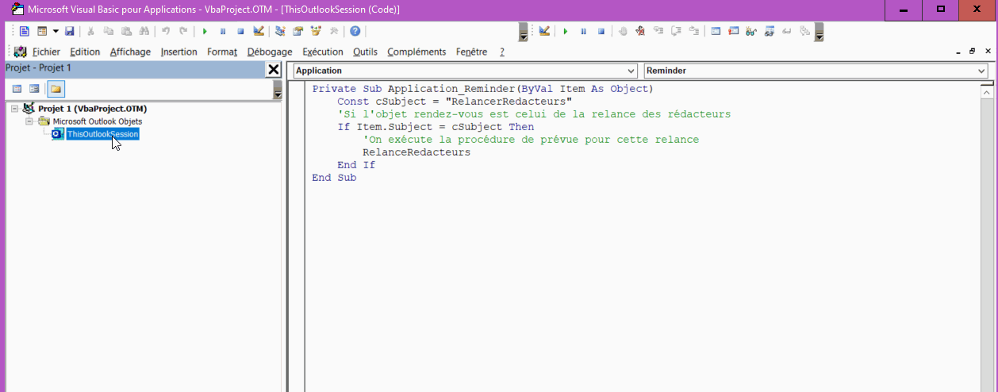Image resolution: width=998 pixels, height=392 pixels.
Task: Run the macro with the green play icon
Action: coord(205,31)
